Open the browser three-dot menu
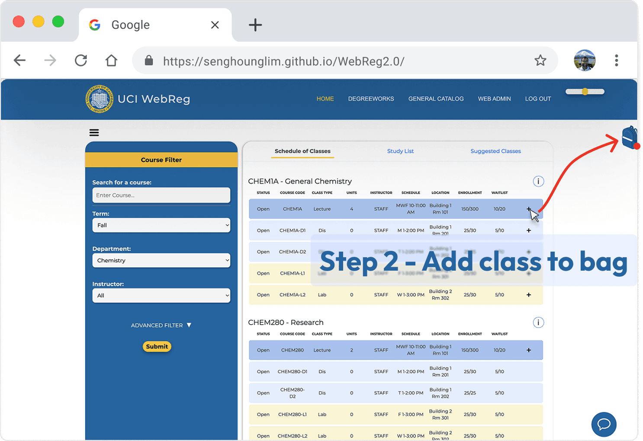Viewport: 643px width, 441px height. click(617, 60)
